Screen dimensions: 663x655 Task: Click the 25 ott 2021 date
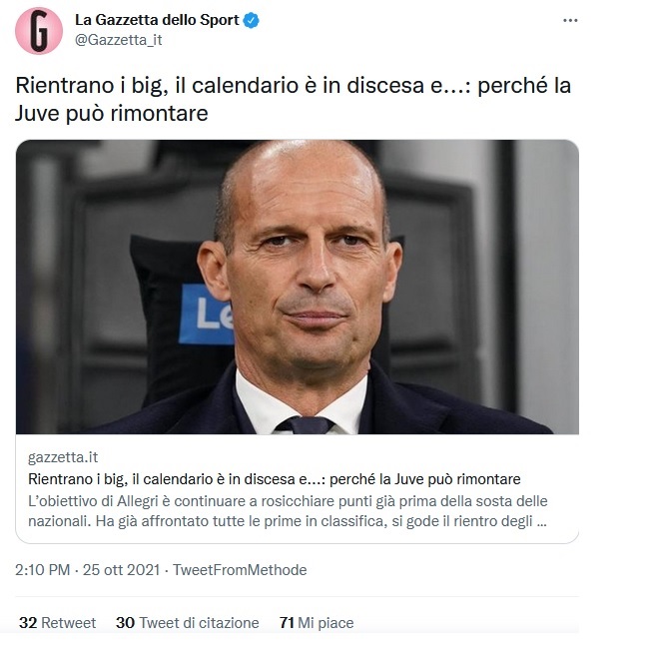pos(122,569)
